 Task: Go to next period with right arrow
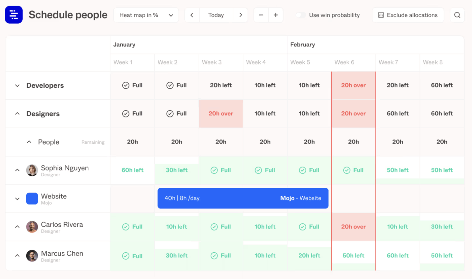click(x=241, y=15)
